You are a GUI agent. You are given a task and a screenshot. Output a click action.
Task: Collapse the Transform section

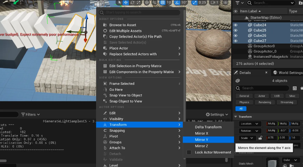[236, 117]
